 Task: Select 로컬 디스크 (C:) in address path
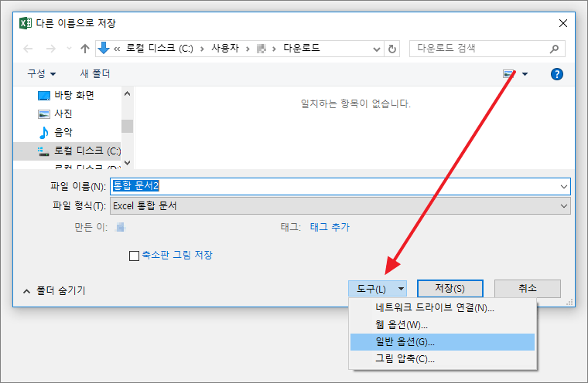tap(159, 49)
